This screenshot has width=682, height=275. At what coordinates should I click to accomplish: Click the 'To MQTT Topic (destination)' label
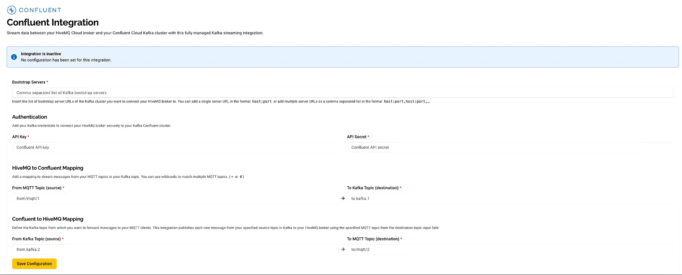[373, 239]
